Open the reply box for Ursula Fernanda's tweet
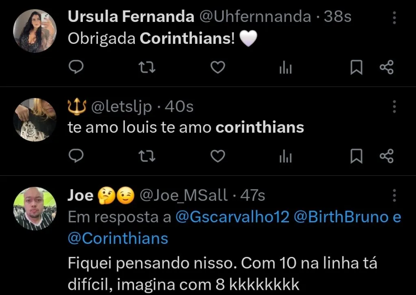This screenshot has height=295, width=416. tap(76, 67)
